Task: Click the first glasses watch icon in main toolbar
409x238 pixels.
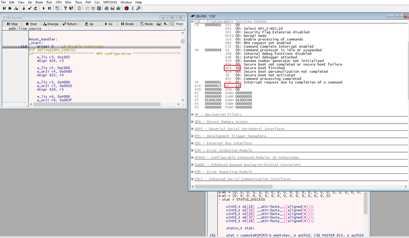Action: click(107, 8)
